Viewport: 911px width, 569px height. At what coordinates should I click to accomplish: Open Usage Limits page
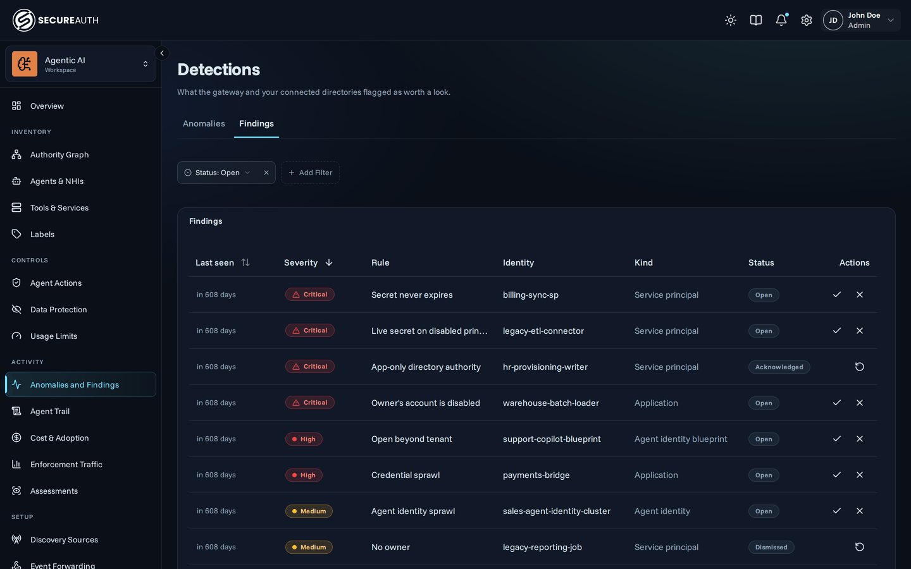coord(81,336)
